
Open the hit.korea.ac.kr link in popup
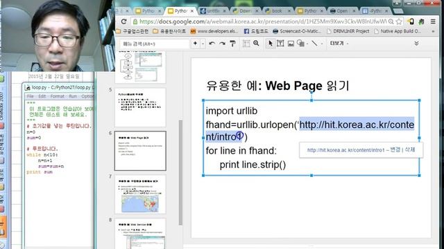(x=345, y=150)
